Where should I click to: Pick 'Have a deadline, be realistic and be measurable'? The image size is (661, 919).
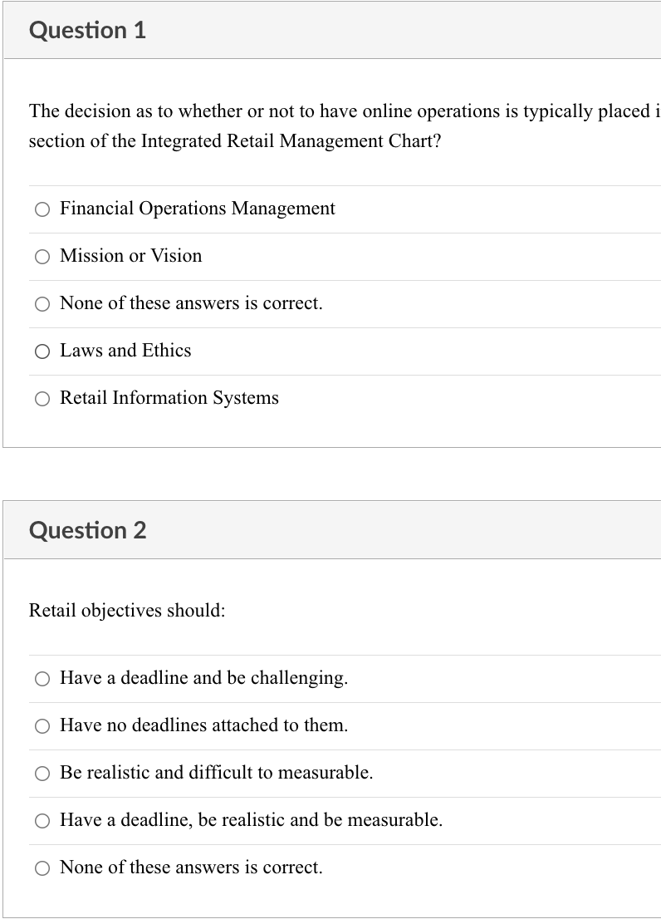(42, 821)
